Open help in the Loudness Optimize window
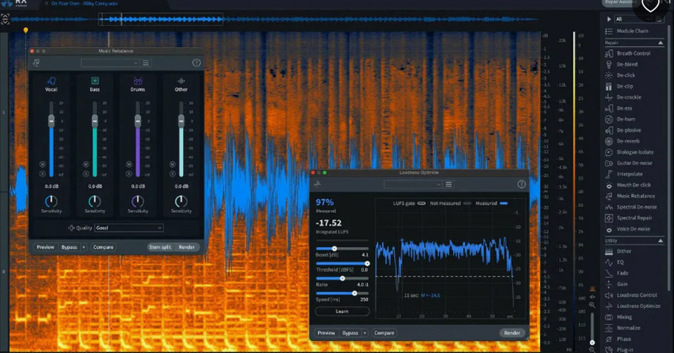 (521, 184)
